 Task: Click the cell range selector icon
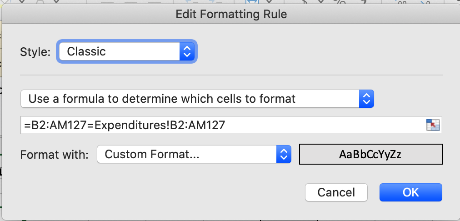point(433,125)
